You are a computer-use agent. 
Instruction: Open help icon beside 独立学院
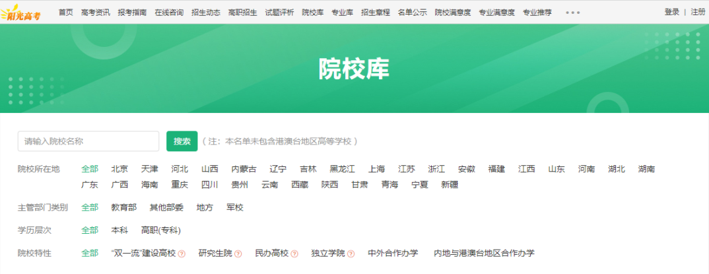[351, 254]
